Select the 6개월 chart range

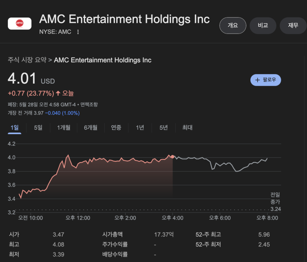tap(91, 128)
